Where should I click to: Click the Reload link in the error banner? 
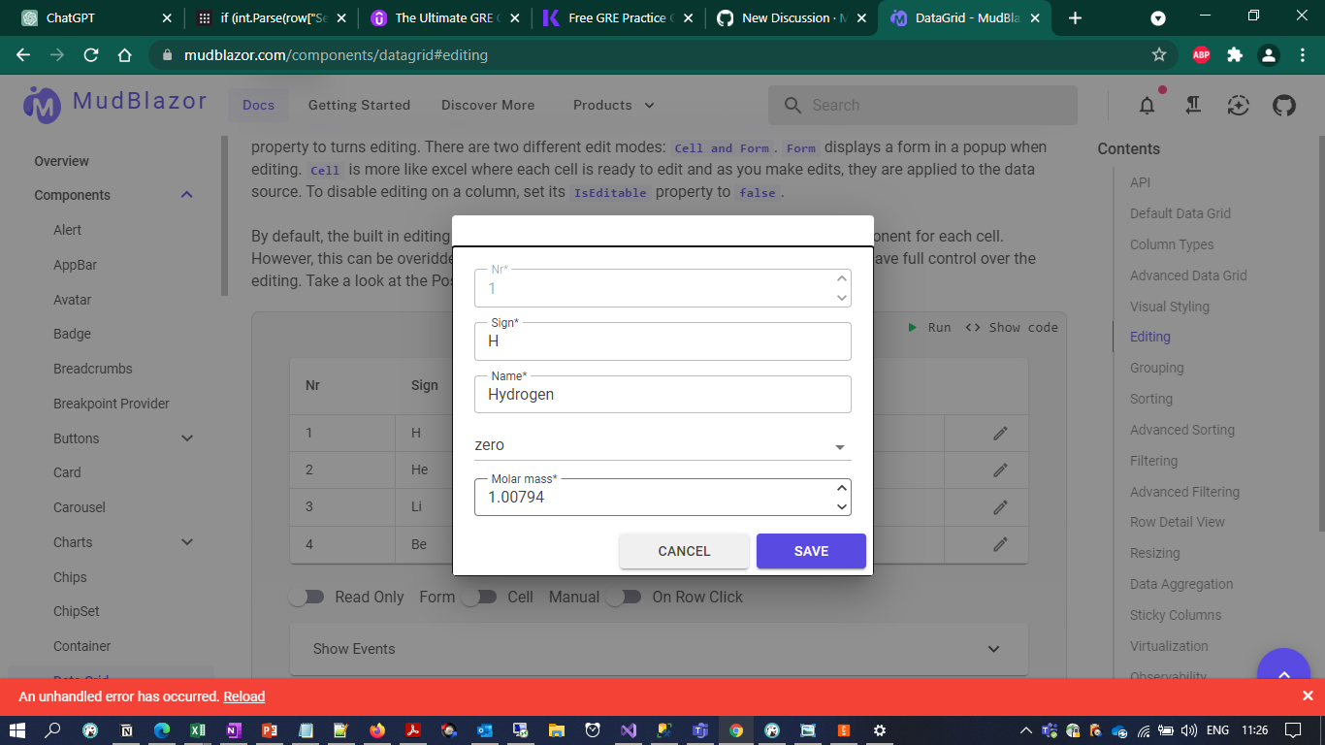pyautogui.click(x=243, y=696)
